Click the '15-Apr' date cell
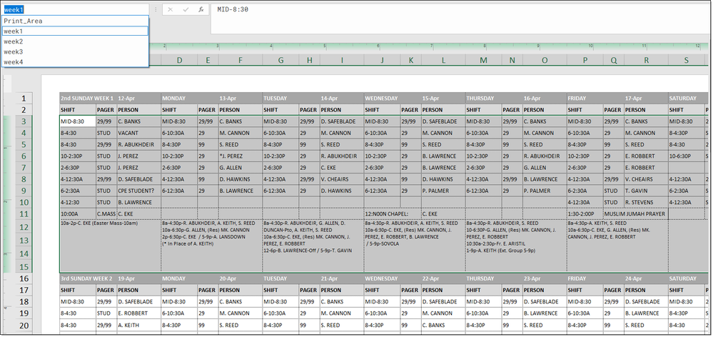This screenshot has height=337, width=713. [443, 99]
